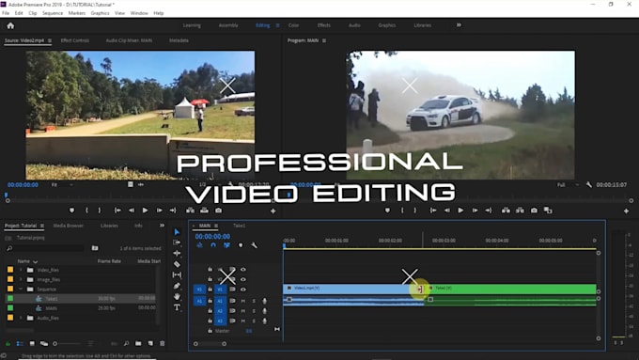Show more workspaces overflow chevrons
This screenshot has width=639, height=360.
point(459,25)
